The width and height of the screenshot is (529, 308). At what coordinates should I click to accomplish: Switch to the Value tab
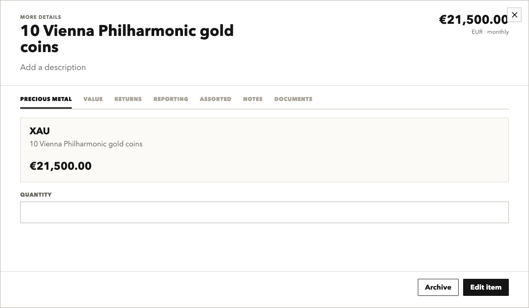tap(93, 99)
